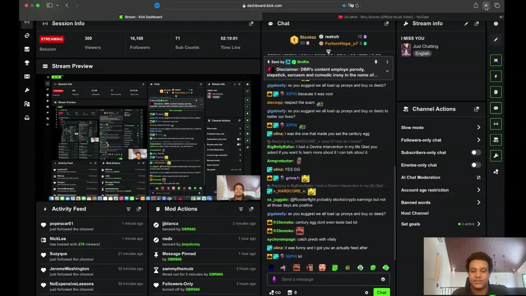
Task: Send message with the Chat button
Action: coord(381,293)
